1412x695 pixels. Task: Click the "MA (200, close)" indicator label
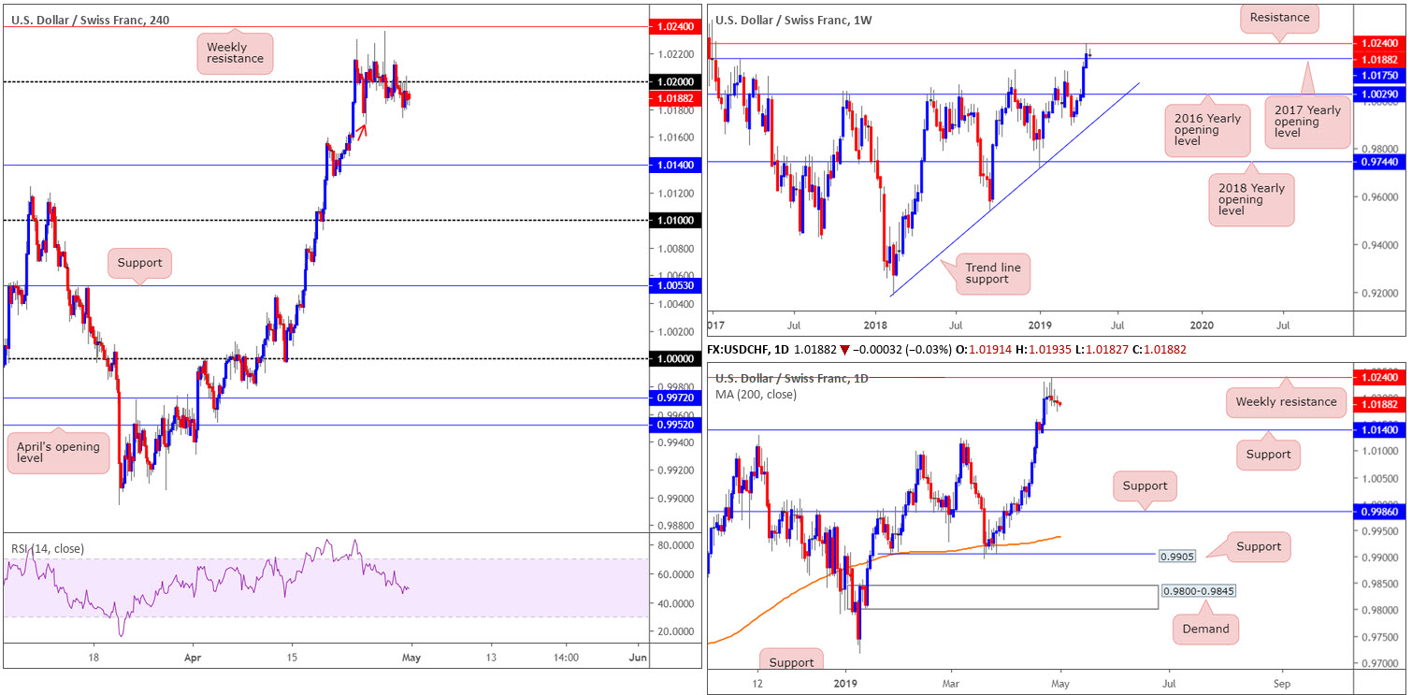(756, 394)
